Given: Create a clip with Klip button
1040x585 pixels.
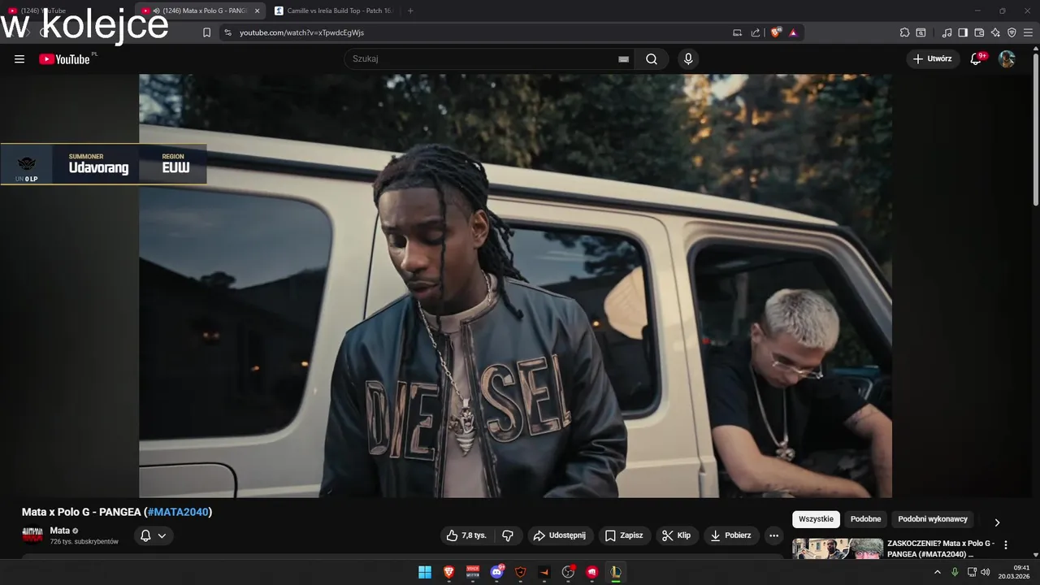Looking at the screenshot, I should point(677,535).
